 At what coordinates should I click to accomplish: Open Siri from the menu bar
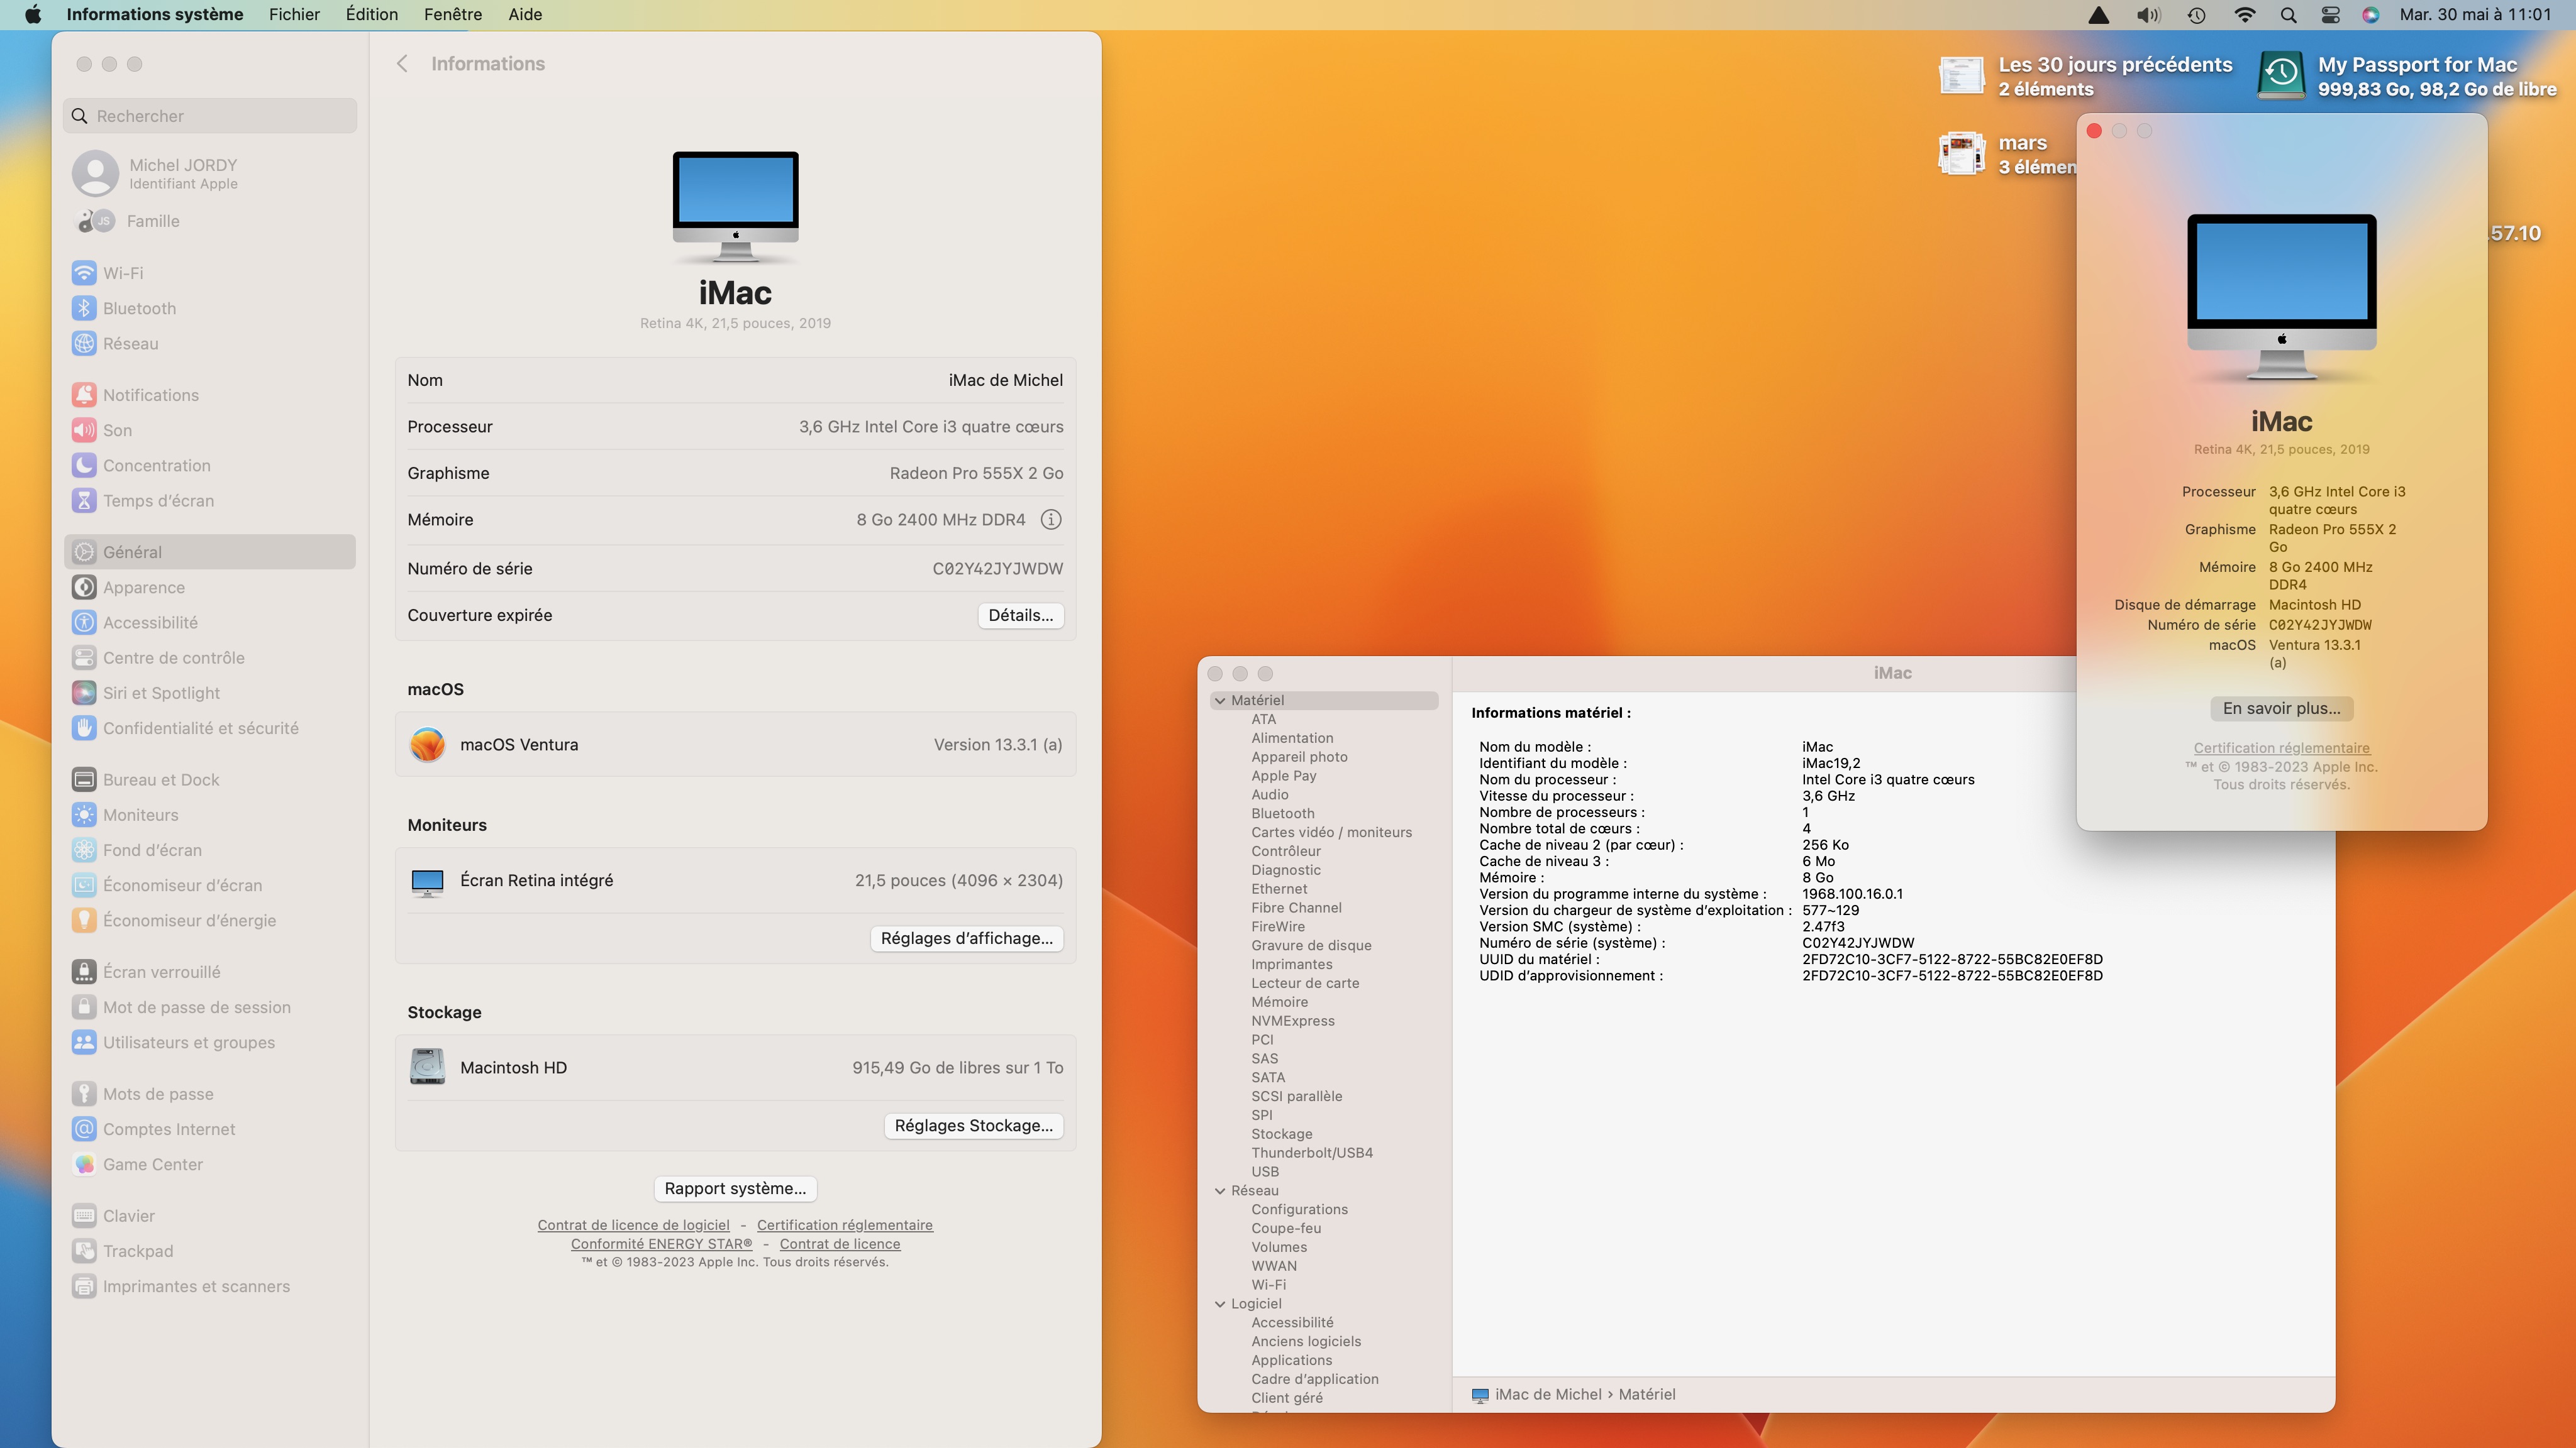2370,15
